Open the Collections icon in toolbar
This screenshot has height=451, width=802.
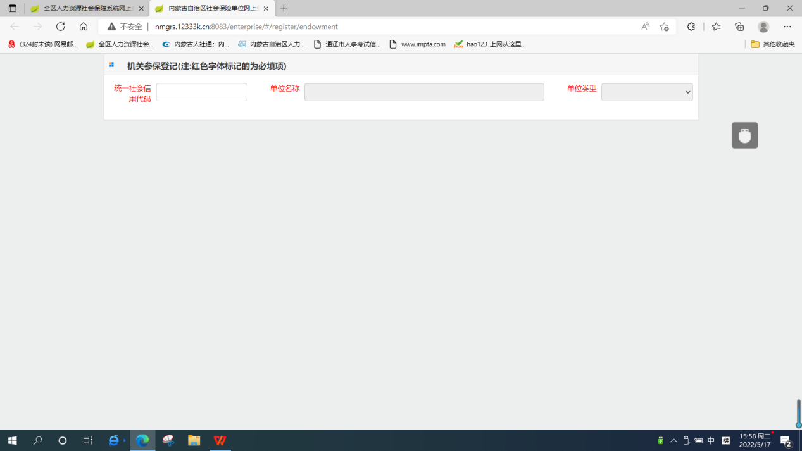click(739, 27)
